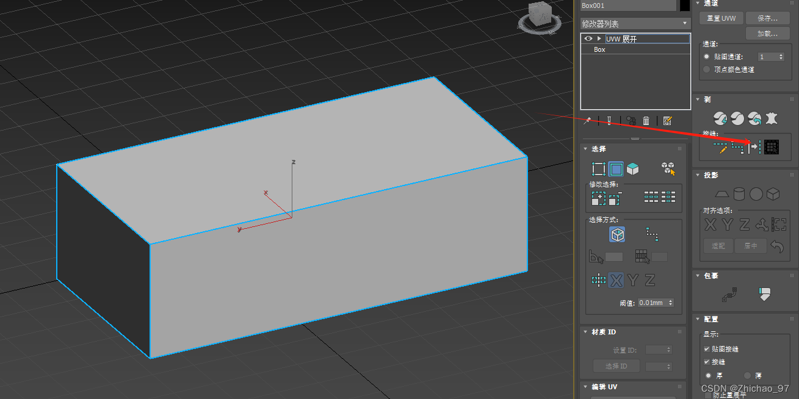Viewport: 799px width, 399px height.
Task: Click the 保存... button
Action: [x=768, y=18]
